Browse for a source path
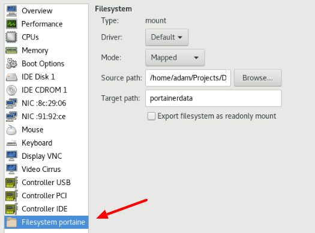Image resolution: width=315 pixels, height=233 pixels. tap(258, 78)
